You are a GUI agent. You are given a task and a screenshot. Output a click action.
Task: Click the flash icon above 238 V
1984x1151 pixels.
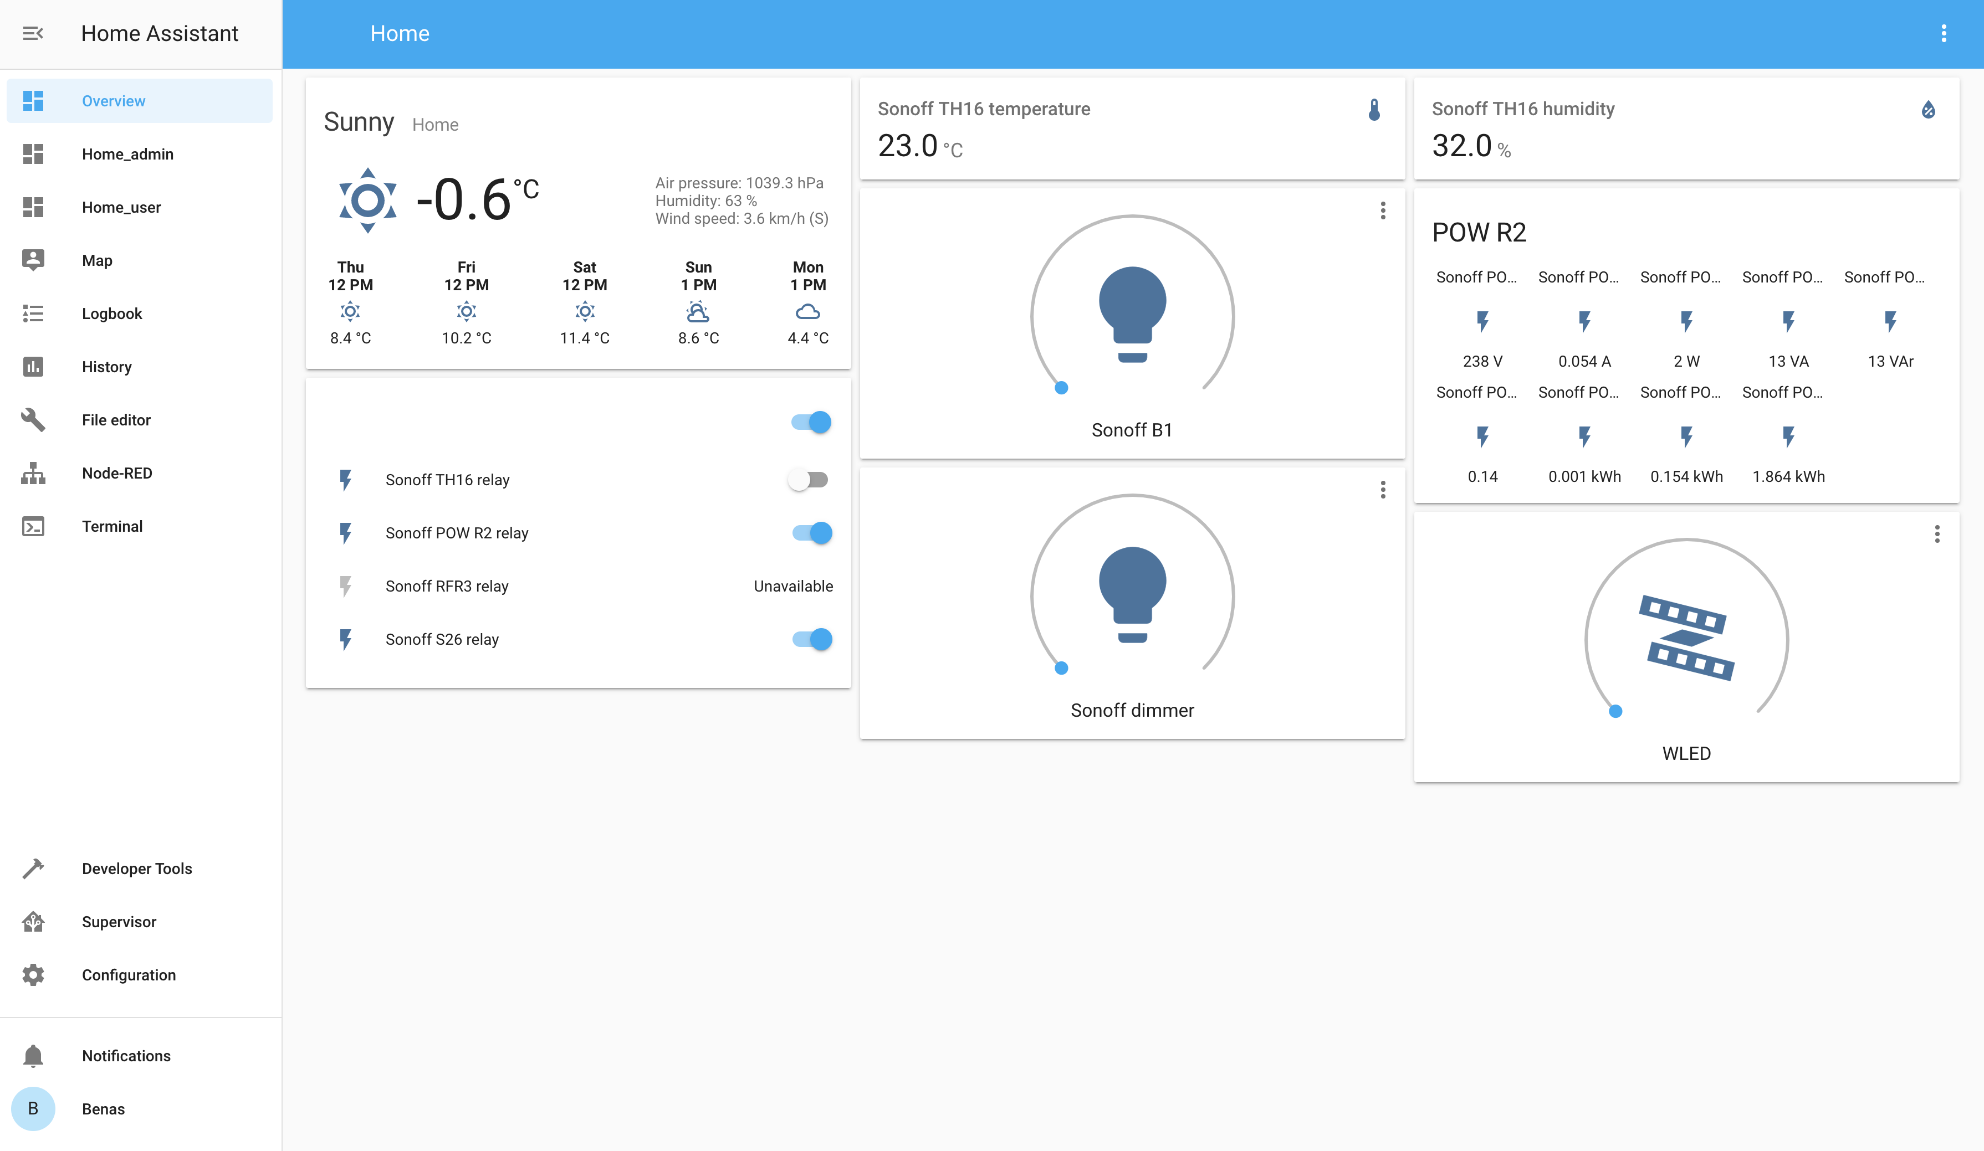1482,321
